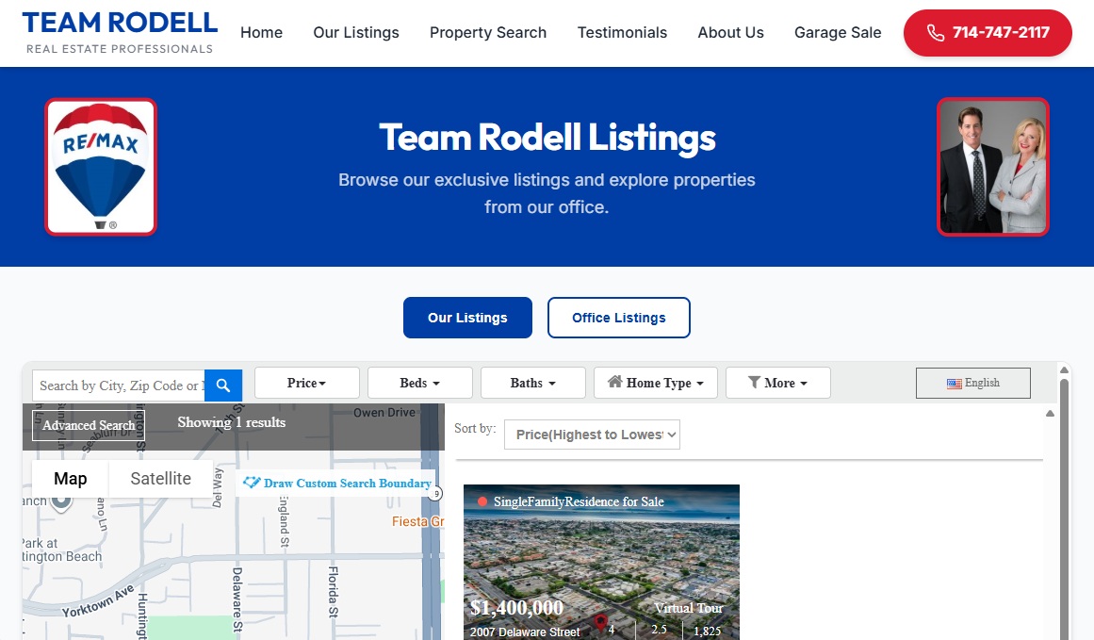Click the funnel icon on the More filter
This screenshot has width=1094, height=640.
(x=755, y=383)
